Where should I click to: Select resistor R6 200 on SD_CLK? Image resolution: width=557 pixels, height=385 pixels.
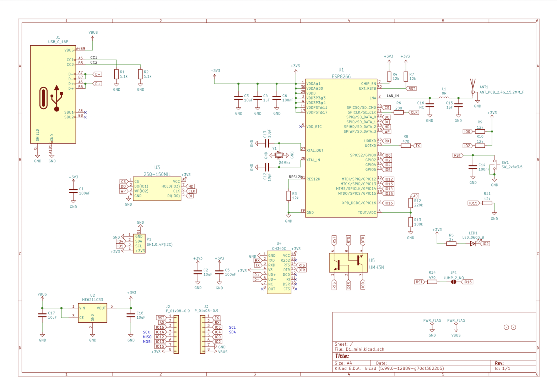pos(399,112)
